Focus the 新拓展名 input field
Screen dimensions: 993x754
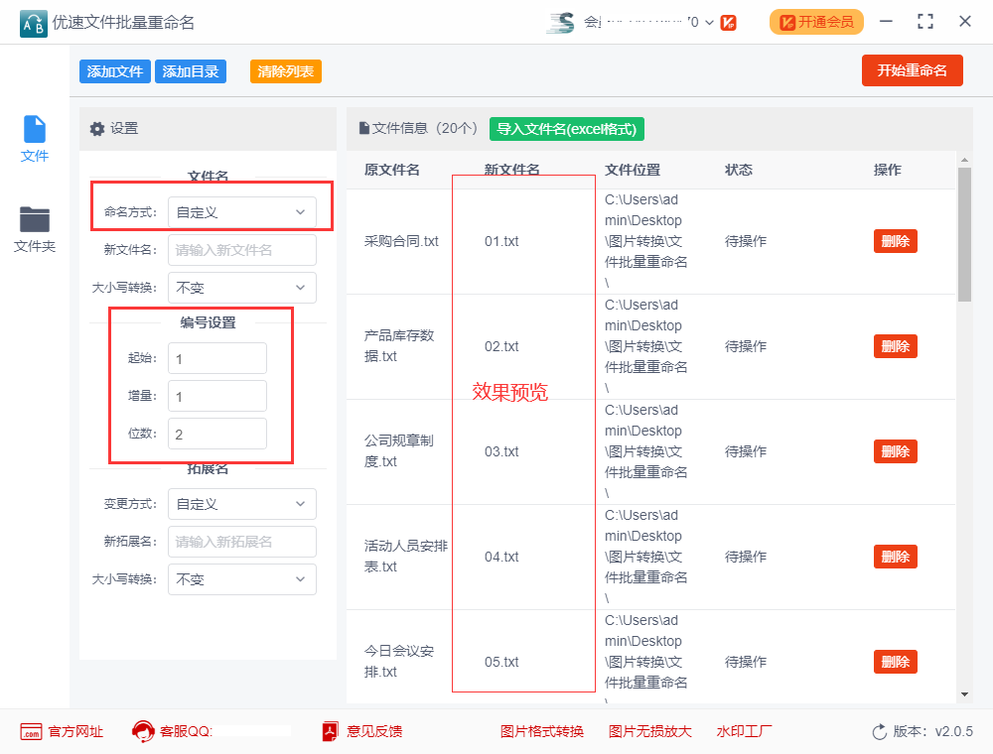pyautogui.click(x=242, y=542)
